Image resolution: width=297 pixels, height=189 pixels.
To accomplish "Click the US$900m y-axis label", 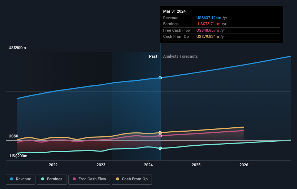I will (17, 48).
